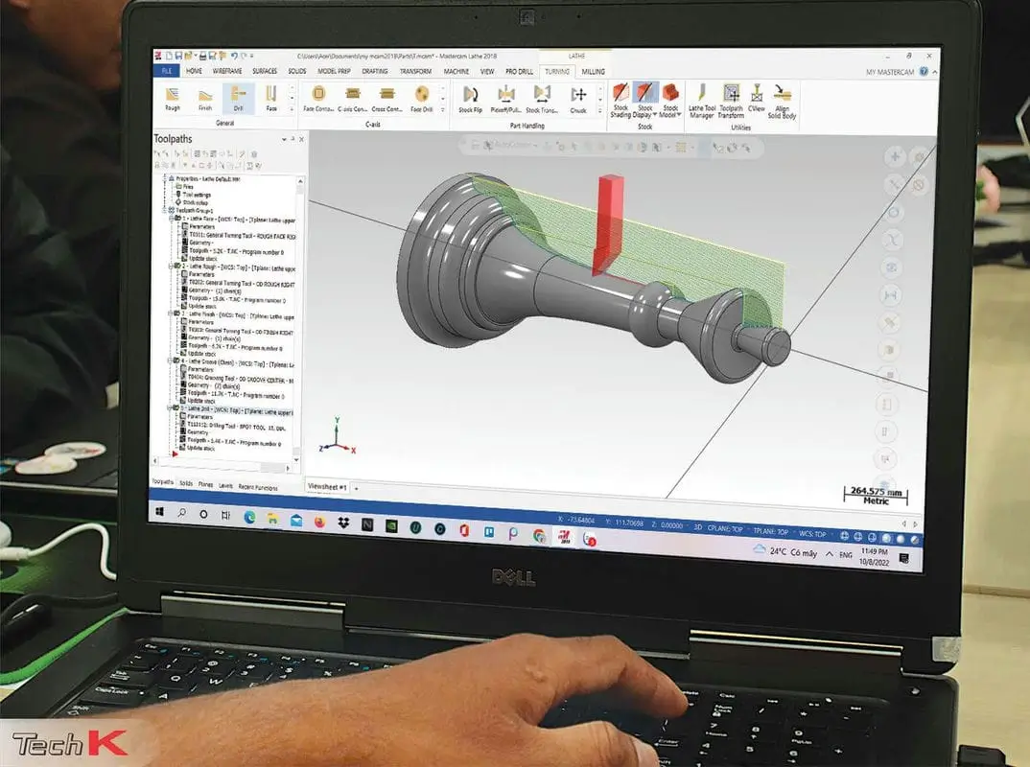The width and height of the screenshot is (1030, 767).
Task: Open the TRANSFORM ribbon tab
Action: 416,71
